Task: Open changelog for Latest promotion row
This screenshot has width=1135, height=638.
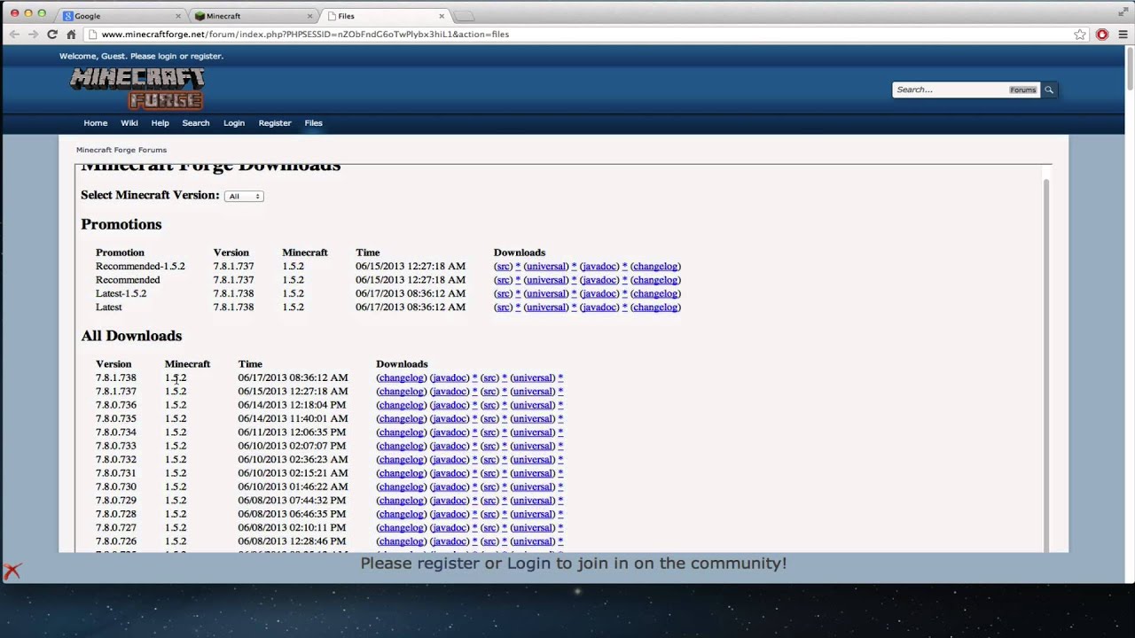Action: click(x=655, y=307)
